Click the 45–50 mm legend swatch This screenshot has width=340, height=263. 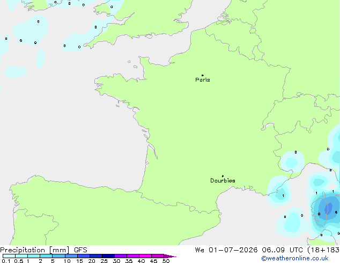[x=158, y=256]
